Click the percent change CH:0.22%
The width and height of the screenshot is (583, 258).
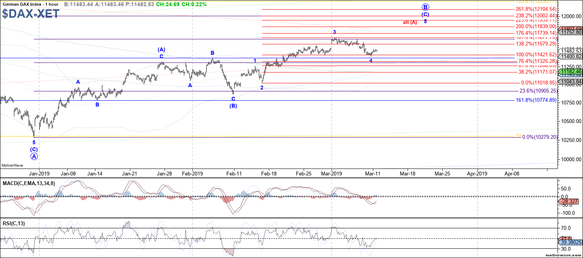click(195, 4)
